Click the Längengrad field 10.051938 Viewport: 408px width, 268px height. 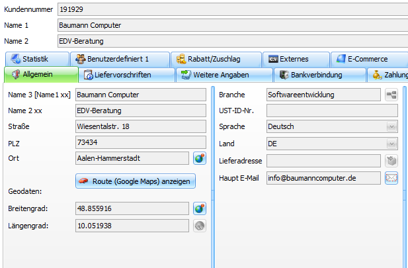pyautogui.click(x=132, y=226)
